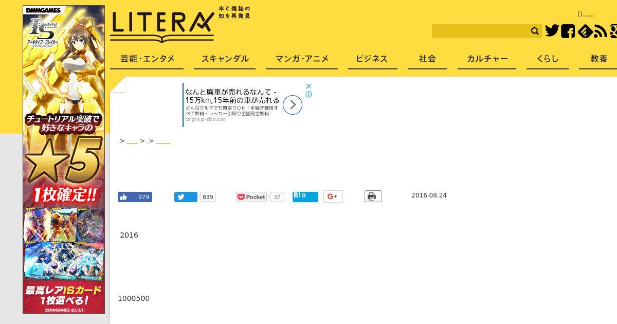Screen dimensions: 617x324
Task: Open the マンガ・アニメ menu
Action: click(x=302, y=59)
